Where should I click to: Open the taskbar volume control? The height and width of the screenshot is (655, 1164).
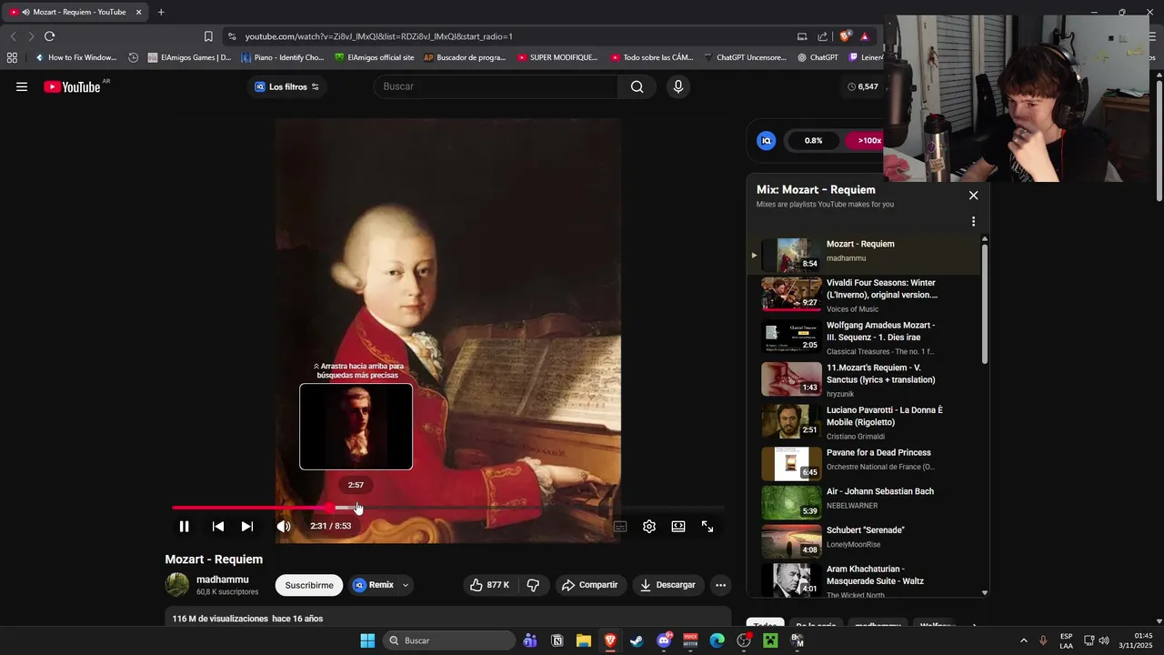[1104, 640]
